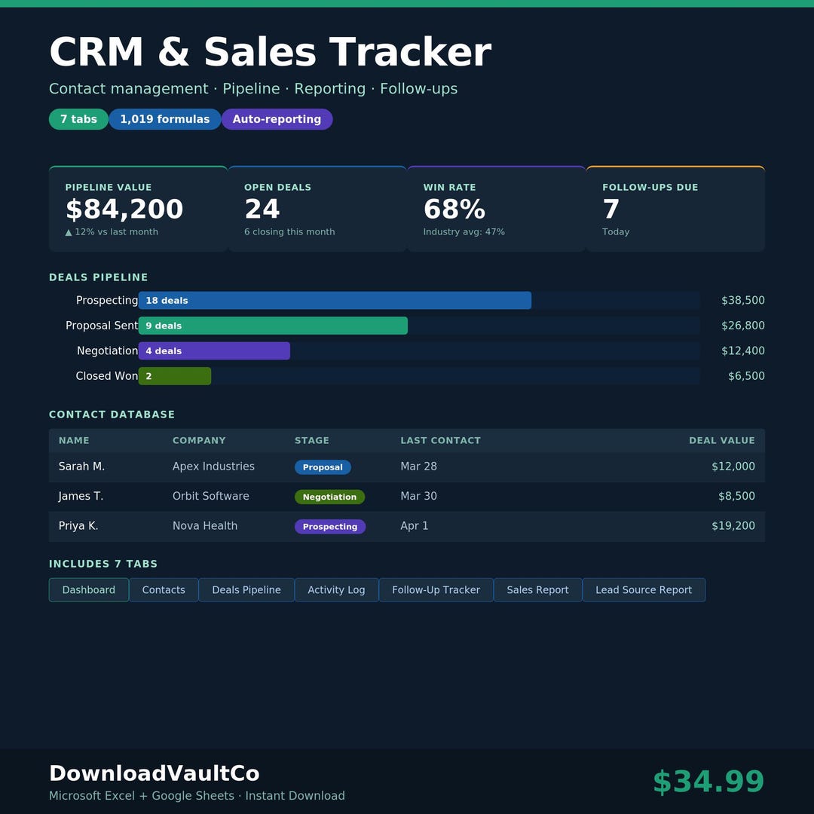
Task: Click the Mar 28 last contact cell
Action: tap(418, 467)
